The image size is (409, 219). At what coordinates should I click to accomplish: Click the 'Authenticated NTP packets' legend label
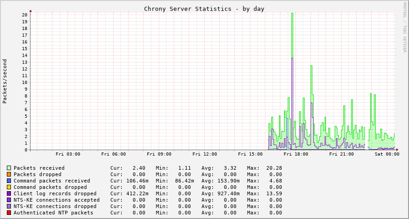point(53,213)
